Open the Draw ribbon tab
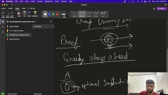Screen dimensions: 168x95 [17, 8]
